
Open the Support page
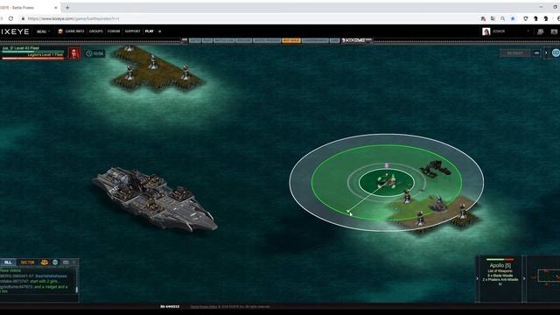click(x=132, y=31)
